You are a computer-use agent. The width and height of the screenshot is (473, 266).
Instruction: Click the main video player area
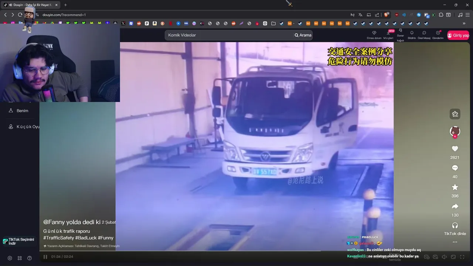point(254,146)
